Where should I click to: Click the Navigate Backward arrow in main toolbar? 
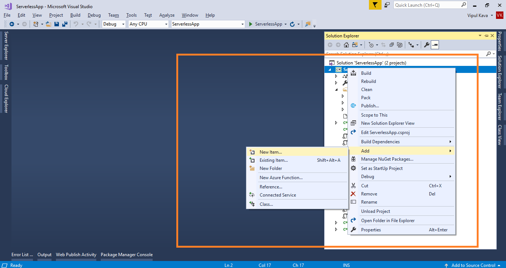pos(12,24)
